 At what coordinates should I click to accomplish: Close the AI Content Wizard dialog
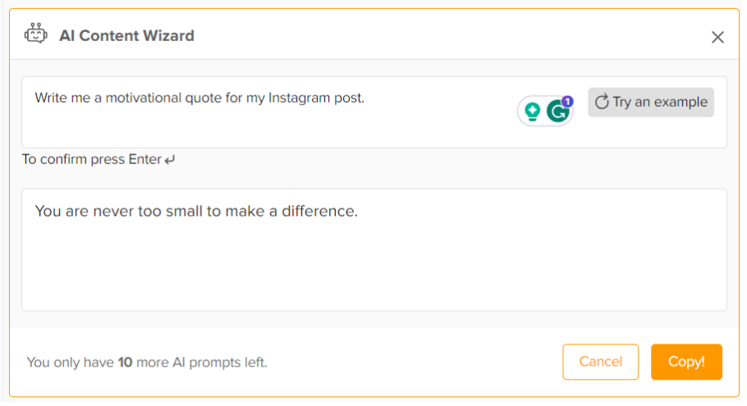[717, 37]
